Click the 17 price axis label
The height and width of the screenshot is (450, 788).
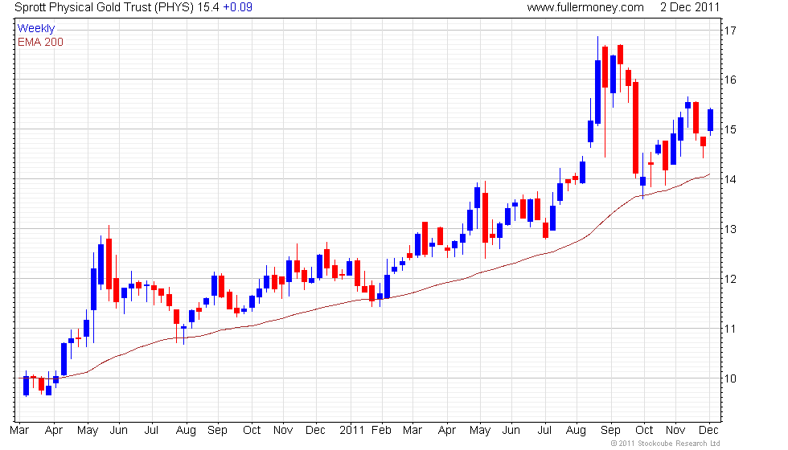coord(730,31)
